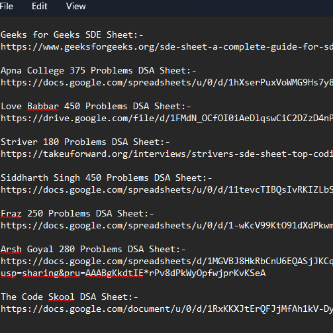Viewport: 333px width, 333px height.
Task: Click the Love Babbar drive.google.com link
Action: 167,119
